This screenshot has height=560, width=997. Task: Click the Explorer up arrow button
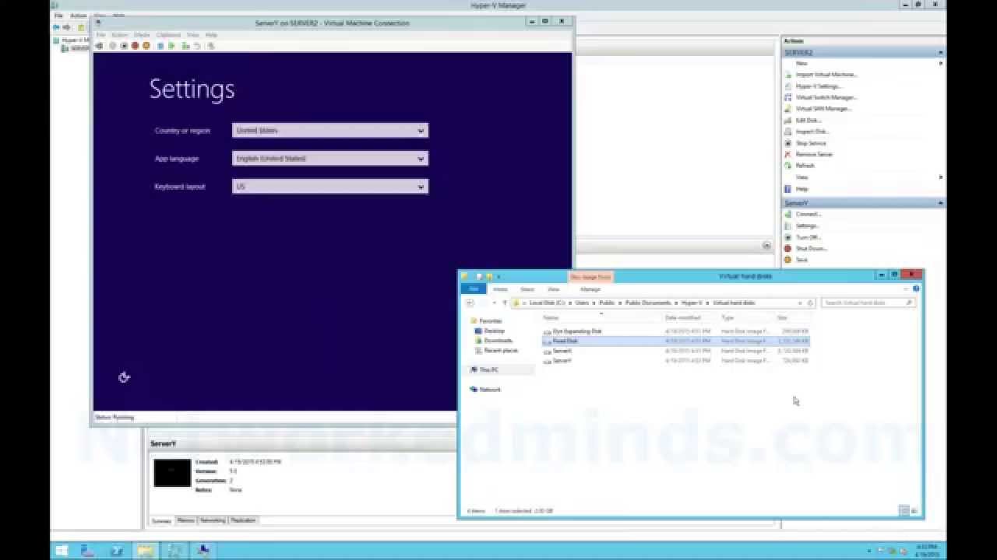point(505,303)
